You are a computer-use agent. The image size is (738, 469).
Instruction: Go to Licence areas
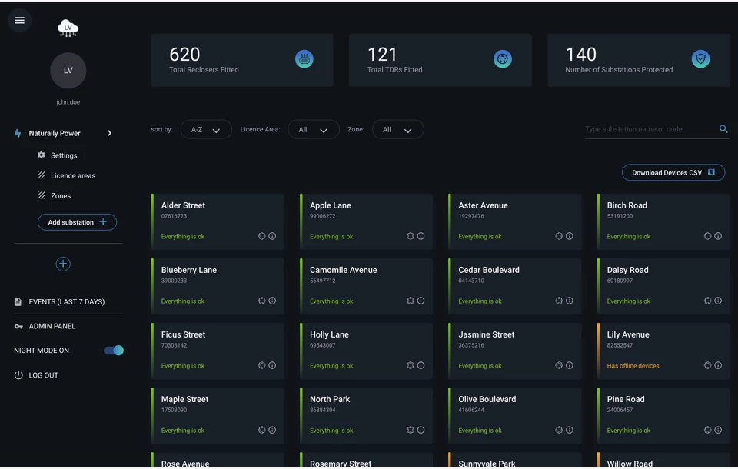click(x=72, y=175)
